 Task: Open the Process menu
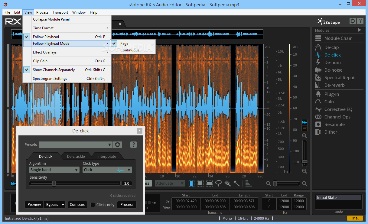pos(42,12)
